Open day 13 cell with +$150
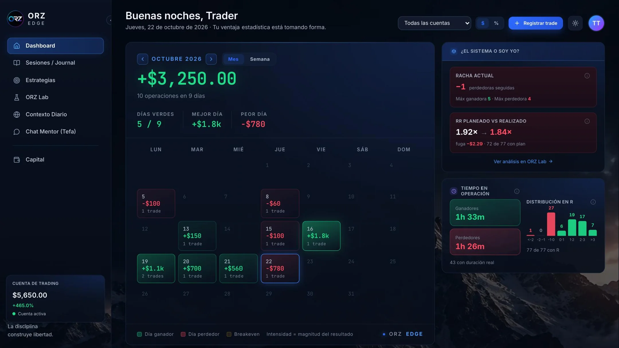 coord(197,236)
